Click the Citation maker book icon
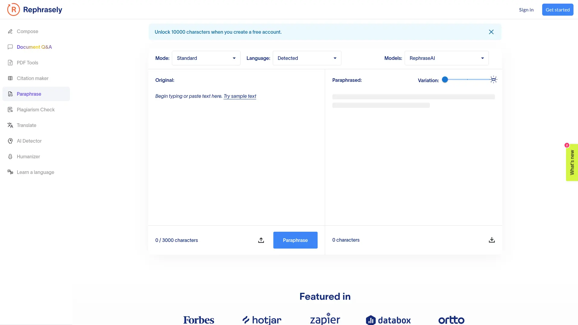 pyautogui.click(x=10, y=78)
